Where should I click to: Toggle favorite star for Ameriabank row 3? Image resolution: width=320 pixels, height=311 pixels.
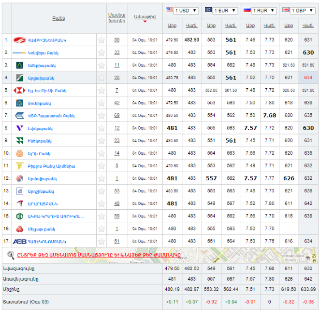pos(101,66)
